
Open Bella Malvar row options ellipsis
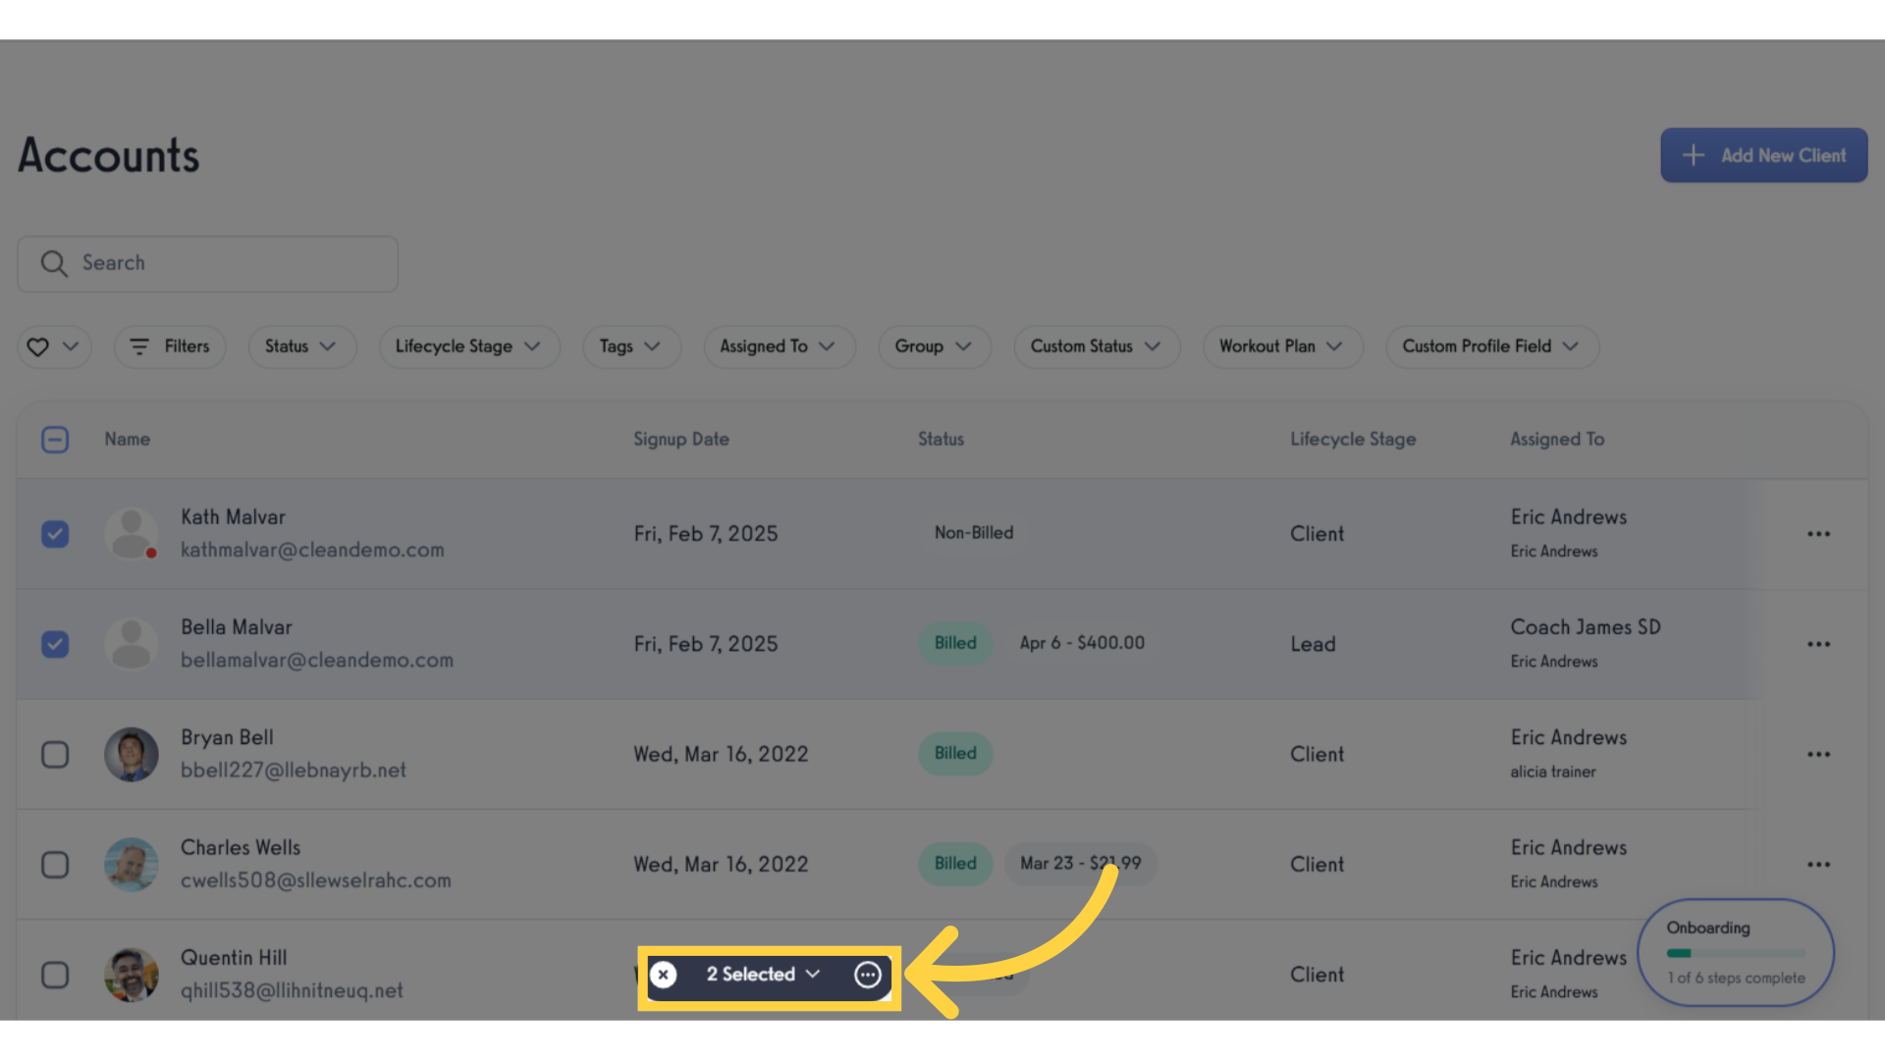tap(1818, 644)
